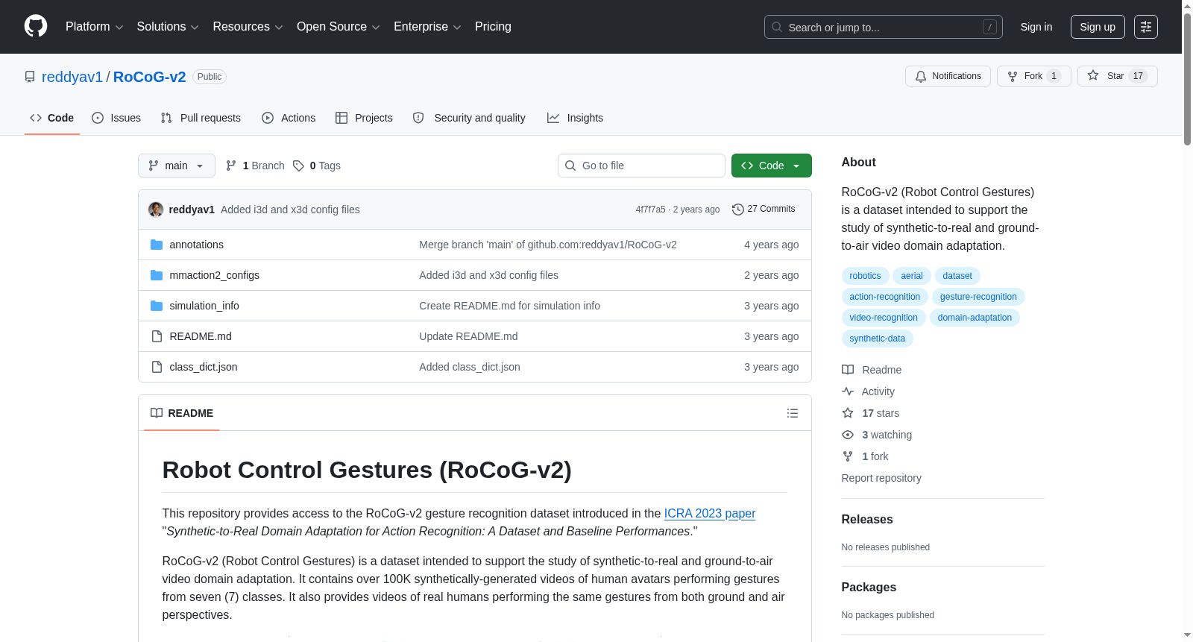Click the README.md file icon
The image size is (1193, 642).
(157, 336)
